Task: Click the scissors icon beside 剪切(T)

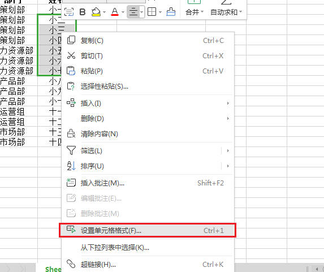Action: pos(71,55)
